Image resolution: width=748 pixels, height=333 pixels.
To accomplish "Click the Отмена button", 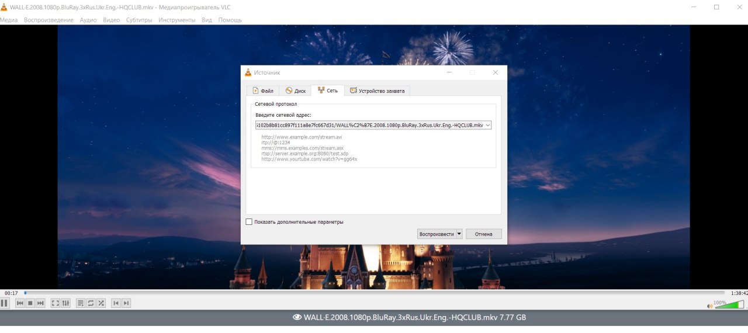I will [484, 234].
